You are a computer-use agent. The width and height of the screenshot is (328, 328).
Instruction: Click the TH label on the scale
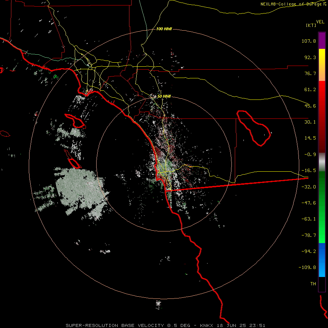click(313, 284)
